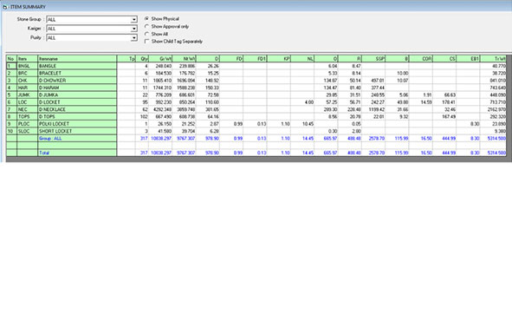The width and height of the screenshot is (512, 320).
Task: Click the Itemname column header
Action: coord(77,59)
